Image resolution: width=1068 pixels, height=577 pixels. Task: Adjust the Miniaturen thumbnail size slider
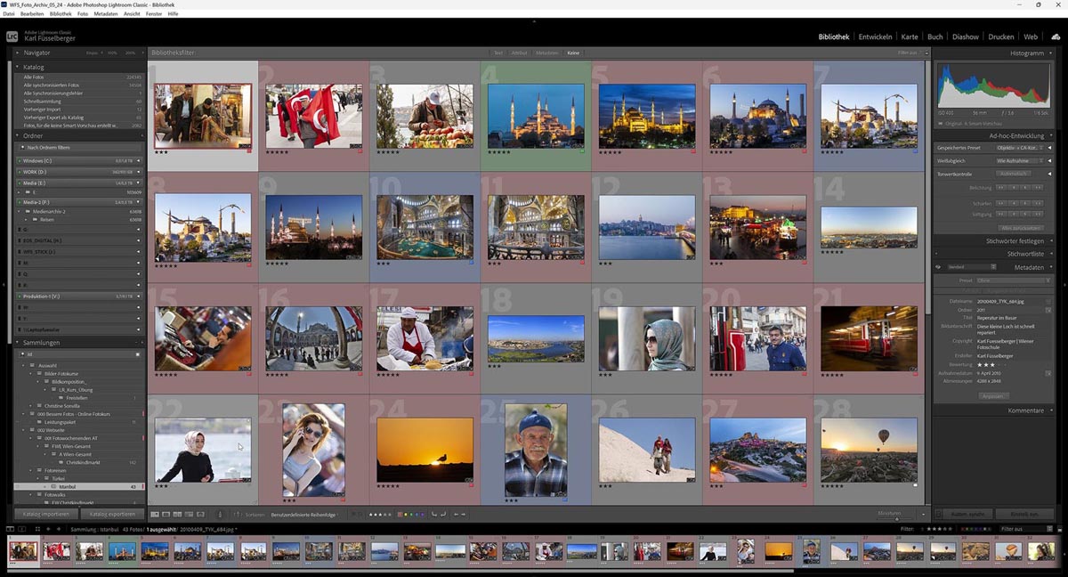[896, 517]
